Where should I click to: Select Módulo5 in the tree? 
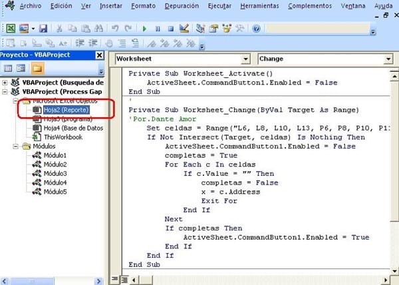coord(55,192)
